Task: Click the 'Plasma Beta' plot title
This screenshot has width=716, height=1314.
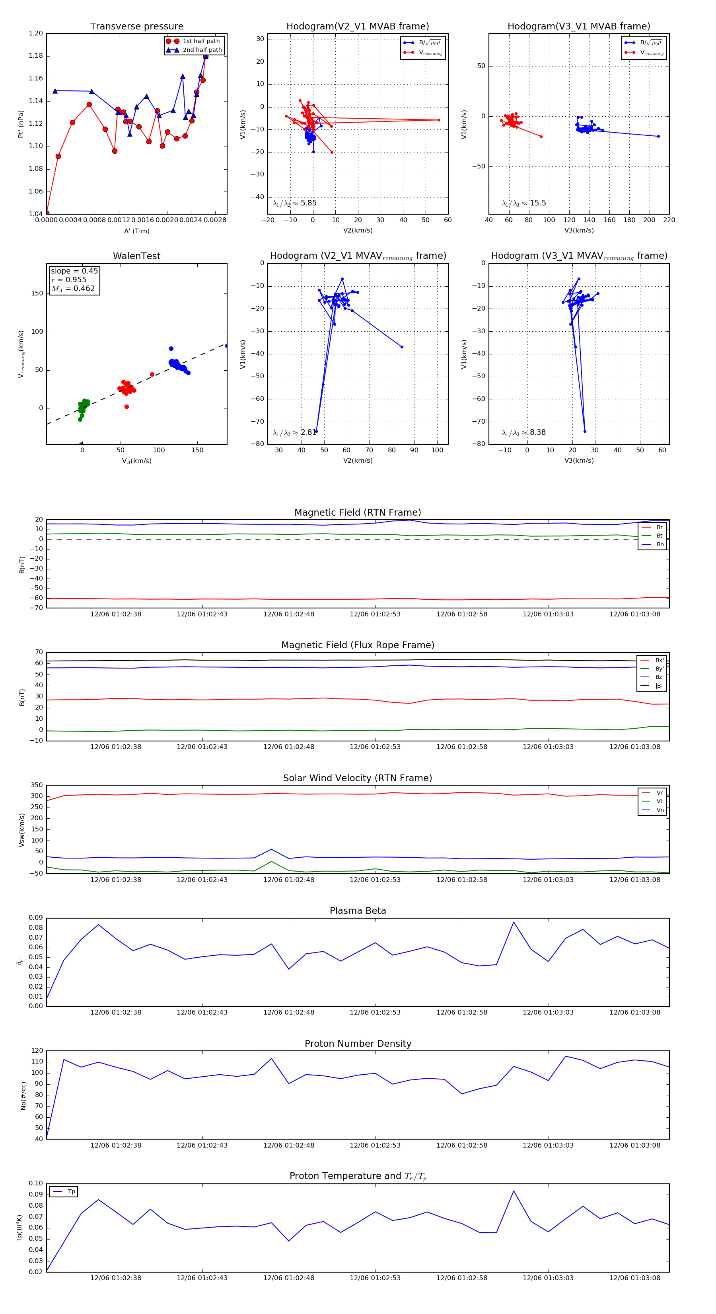Action: (358, 911)
